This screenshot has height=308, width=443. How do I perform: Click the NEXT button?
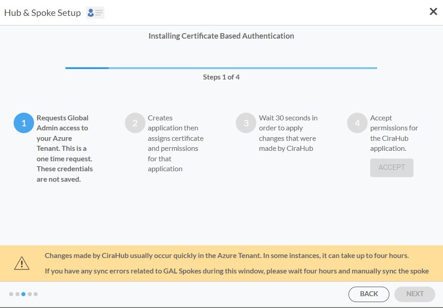tap(415, 294)
